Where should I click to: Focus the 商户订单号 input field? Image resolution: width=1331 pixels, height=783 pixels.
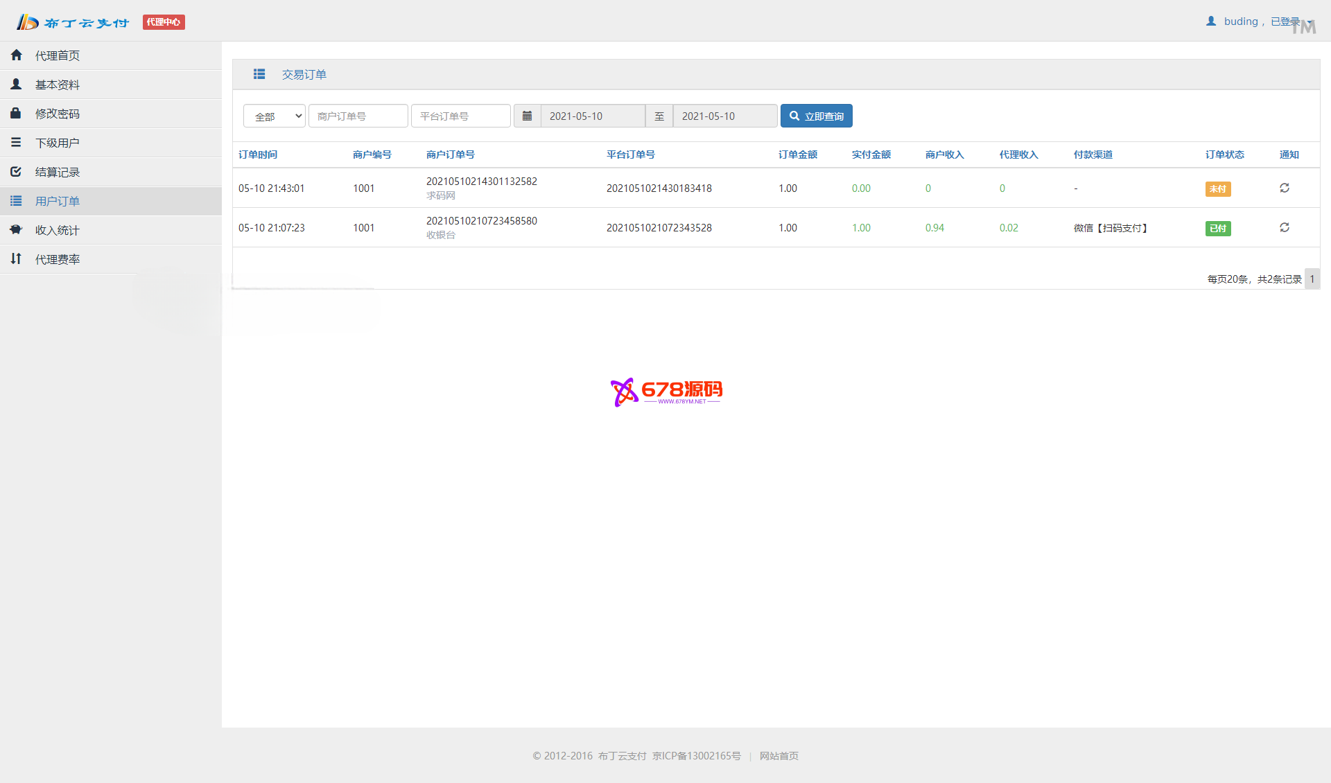pyautogui.click(x=358, y=116)
